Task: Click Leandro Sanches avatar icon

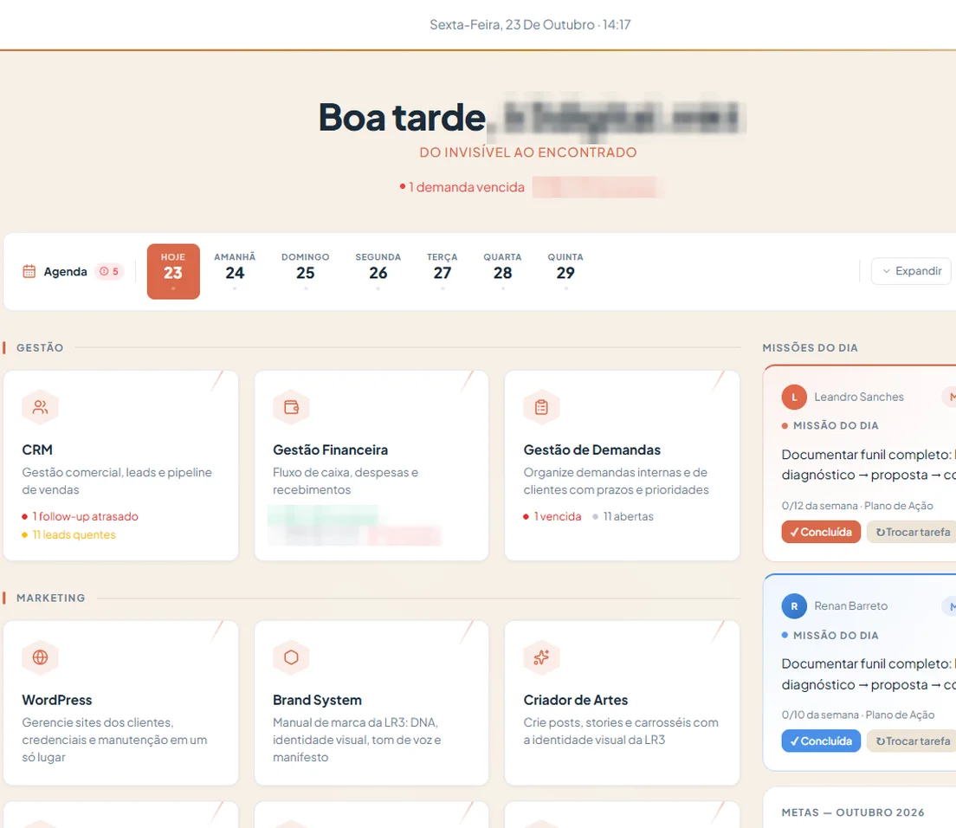Action: pyautogui.click(x=794, y=397)
